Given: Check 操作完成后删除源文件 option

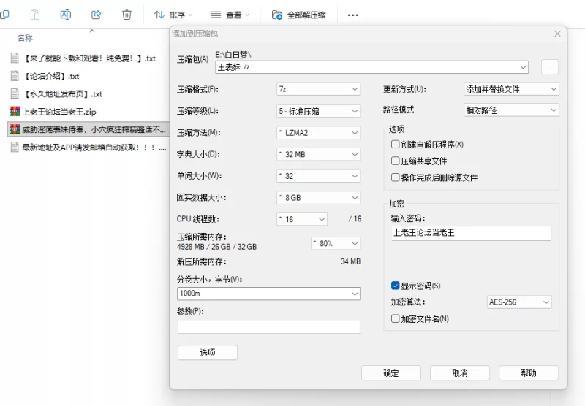Looking at the screenshot, I should pos(396,177).
